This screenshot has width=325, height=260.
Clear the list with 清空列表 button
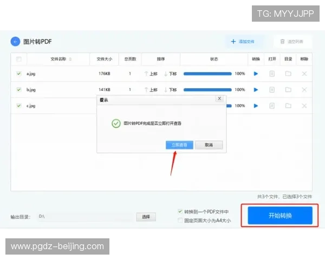coord(292,42)
